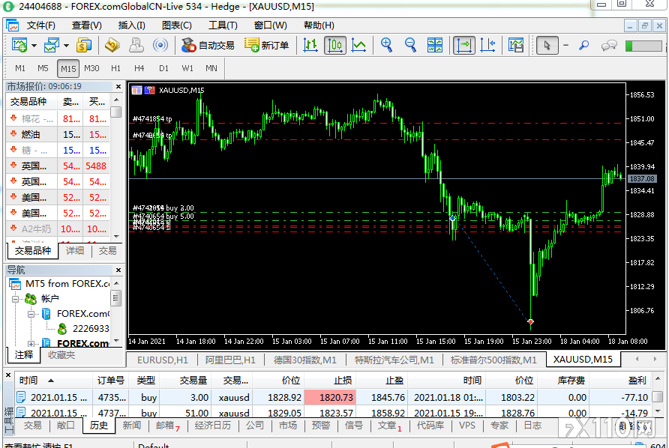The width and height of the screenshot is (669, 448).
Task: Click the Navigator person icon
Action: [136, 45]
